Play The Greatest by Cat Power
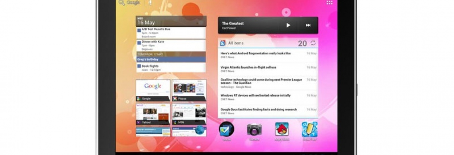The image size is (454, 155). tap(288, 25)
